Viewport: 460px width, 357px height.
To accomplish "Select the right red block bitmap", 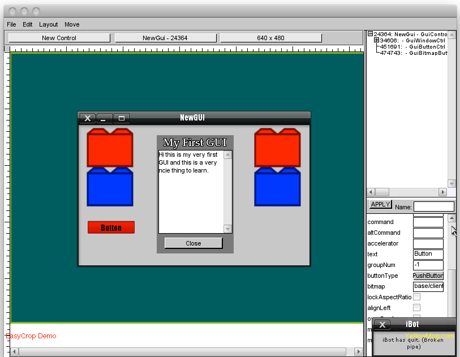I will (x=277, y=148).
